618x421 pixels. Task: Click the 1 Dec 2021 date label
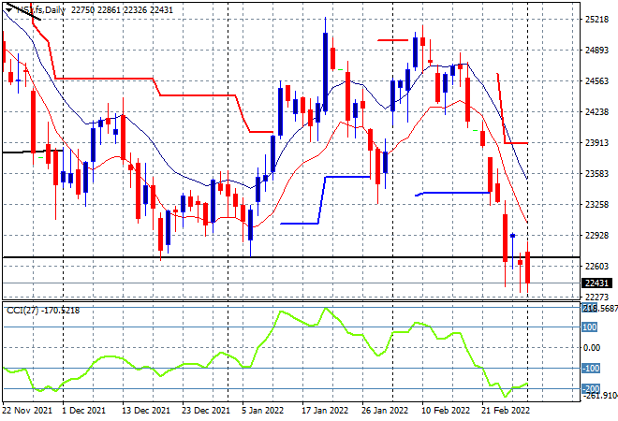click(83, 411)
